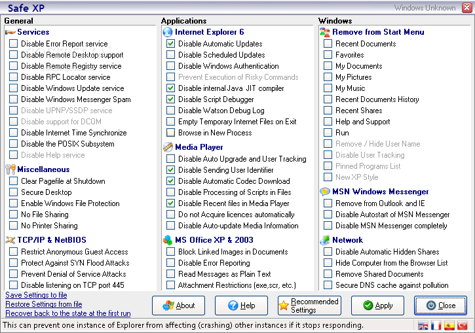The image size is (475, 333).
Task: Check Disable Internet Time Synchronize
Action: pyautogui.click(x=13, y=132)
